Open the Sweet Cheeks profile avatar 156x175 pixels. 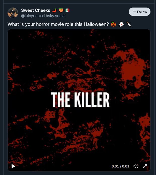coord(13,13)
